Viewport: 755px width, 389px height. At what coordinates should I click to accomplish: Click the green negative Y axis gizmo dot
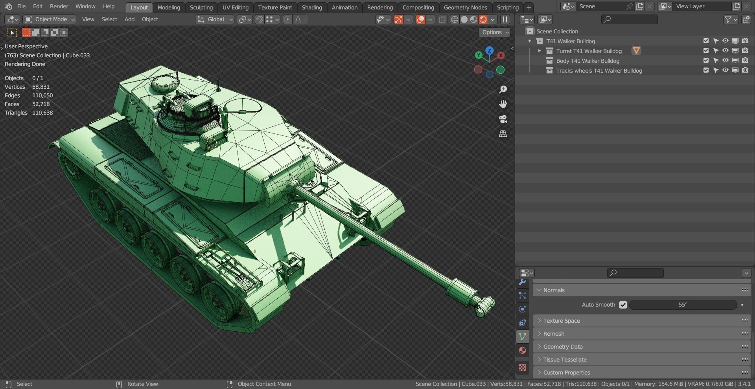(500, 70)
